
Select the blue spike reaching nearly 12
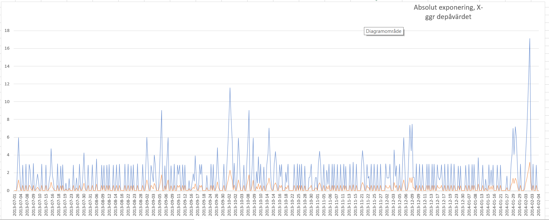(x=230, y=88)
